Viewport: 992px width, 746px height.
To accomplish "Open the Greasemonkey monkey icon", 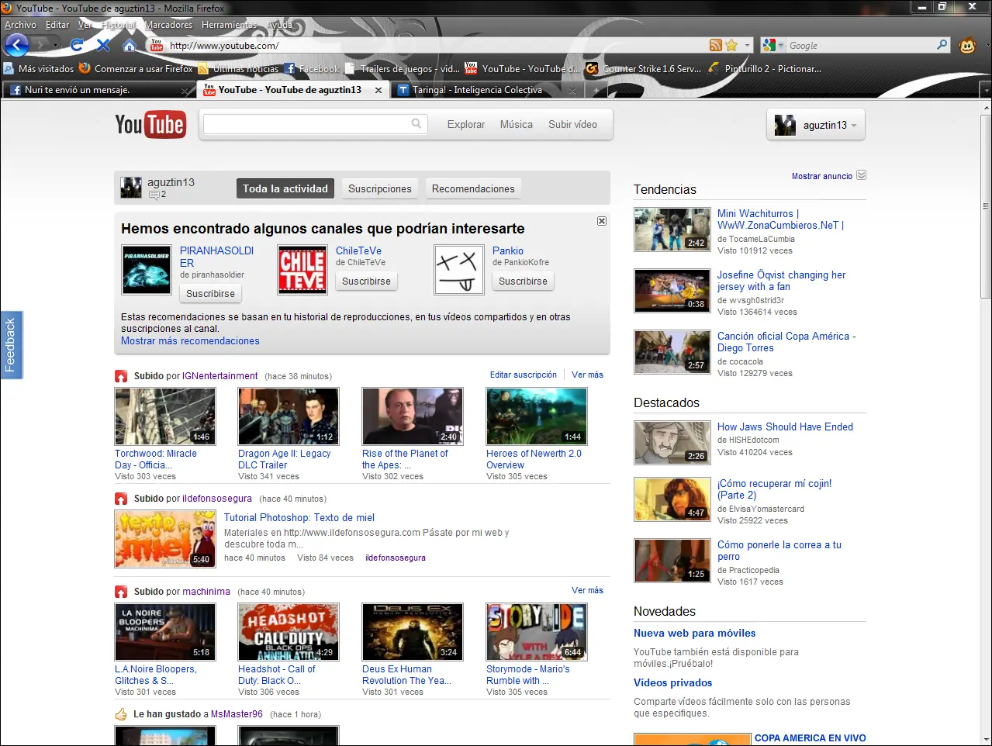I will (967, 45).
